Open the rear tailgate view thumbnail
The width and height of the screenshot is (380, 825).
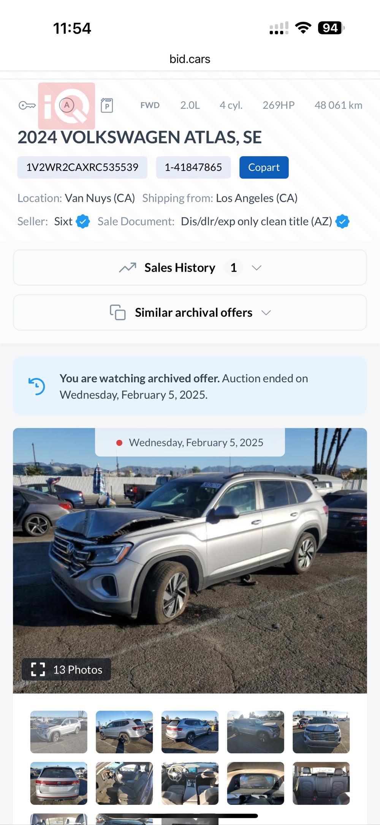pyautogui.click(x=59, y=783)
